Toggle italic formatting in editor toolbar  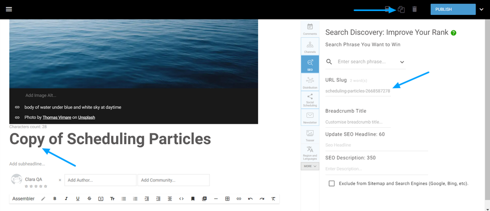(66, 199)
